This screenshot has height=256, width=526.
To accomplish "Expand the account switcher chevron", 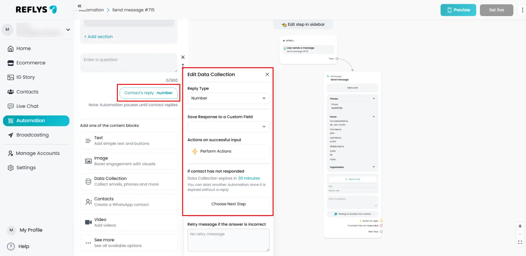I will point(68,30).
